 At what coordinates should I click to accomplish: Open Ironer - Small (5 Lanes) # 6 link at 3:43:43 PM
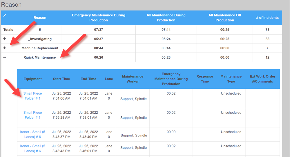(x=32, y=149)
